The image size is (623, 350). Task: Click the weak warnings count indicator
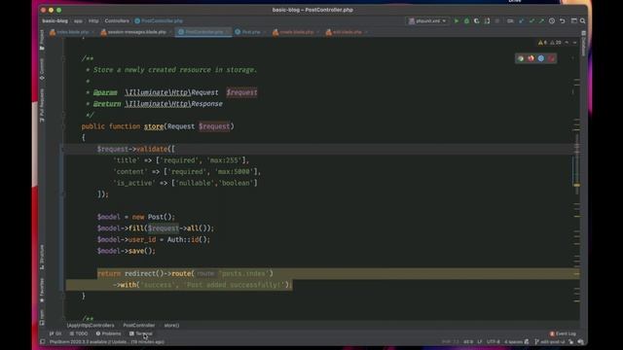(x=556, y=43)
